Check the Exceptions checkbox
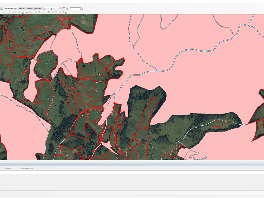 point(2,168)
